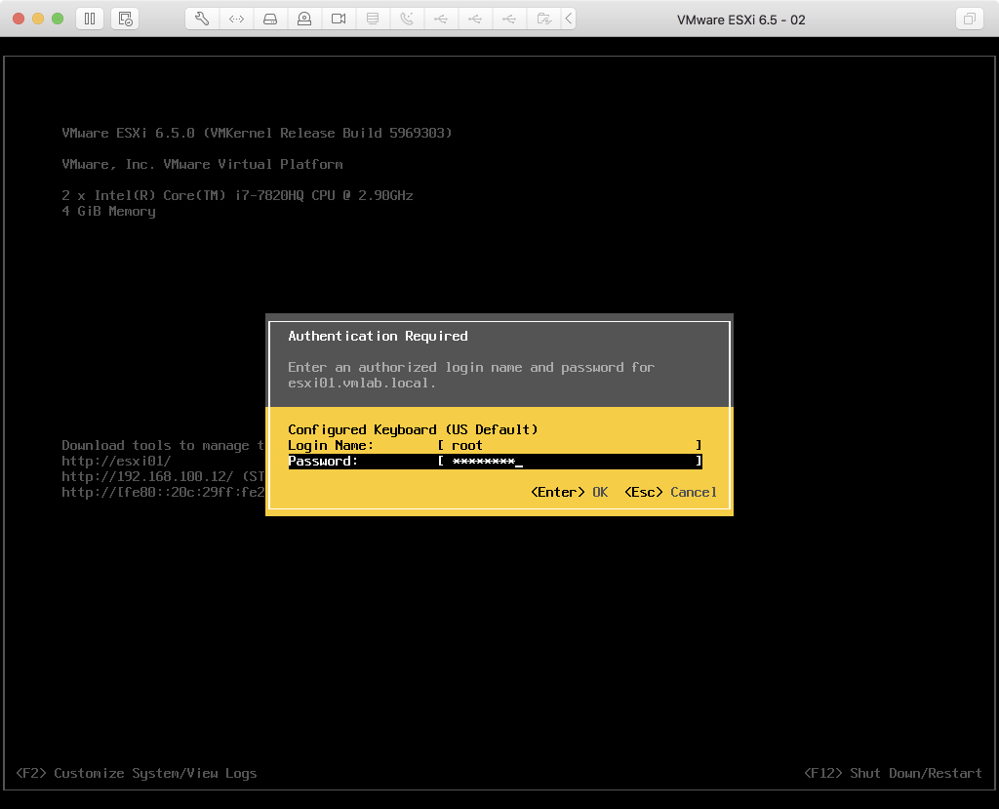
Task: Open the shared folders icon
Action: pos(543,19)
